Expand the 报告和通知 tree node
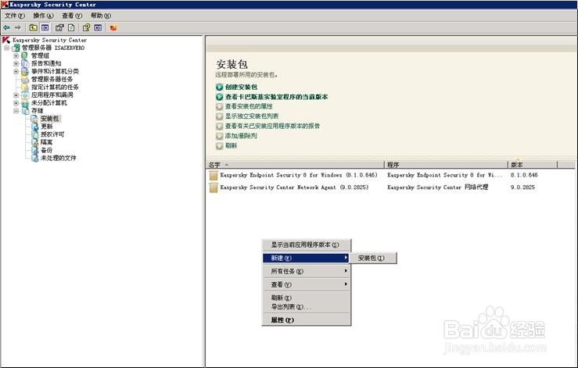This screenshot has height=368, width=578. pos(16,63)
